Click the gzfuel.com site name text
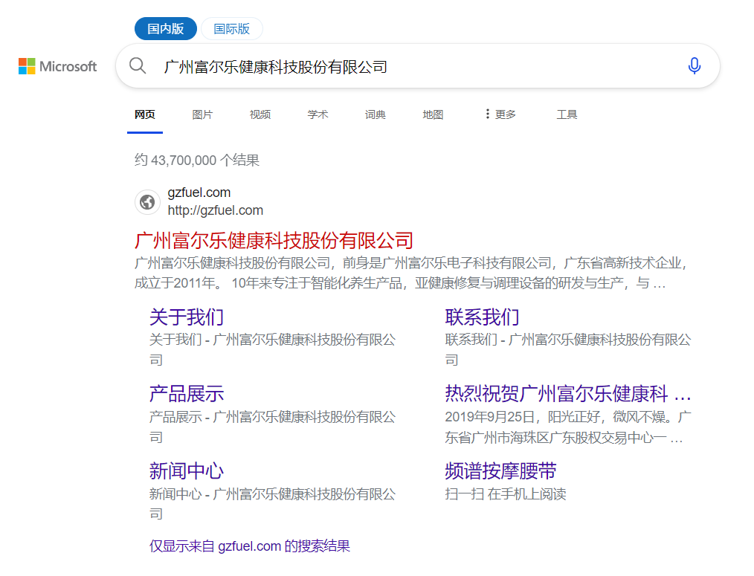 point(199,192)
